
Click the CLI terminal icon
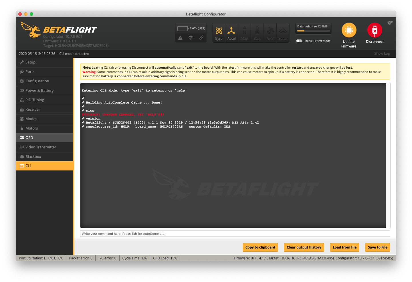point(22,166)
